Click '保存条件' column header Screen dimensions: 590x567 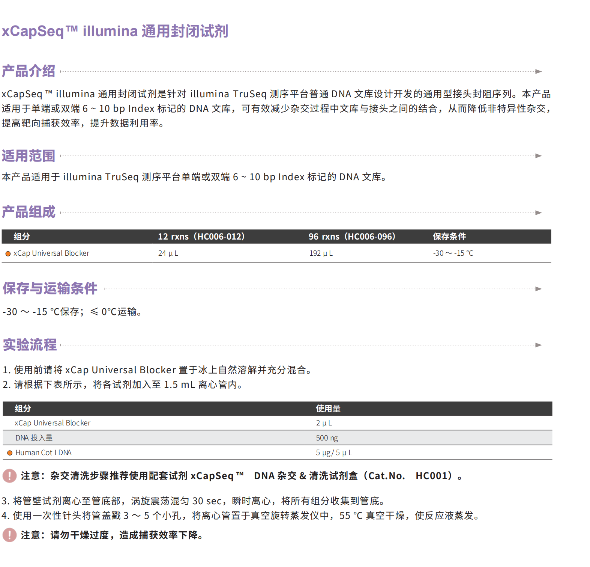point(449,237)
